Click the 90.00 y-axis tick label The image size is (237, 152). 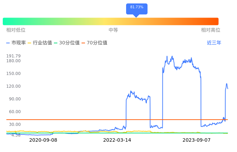pyautogui.click(x=15, y=99)
